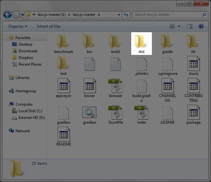Click the Search less.js-master field
Screen dimensions: 211x182
coord(170,15)
